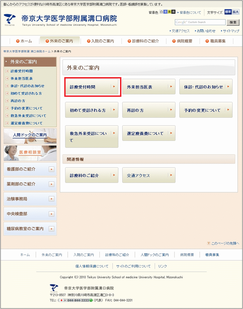Image resolution: width=243 pixels, height=309 pixels.
Task: Click the 人間ドックのご案内 banner
Action: (30, 136)
